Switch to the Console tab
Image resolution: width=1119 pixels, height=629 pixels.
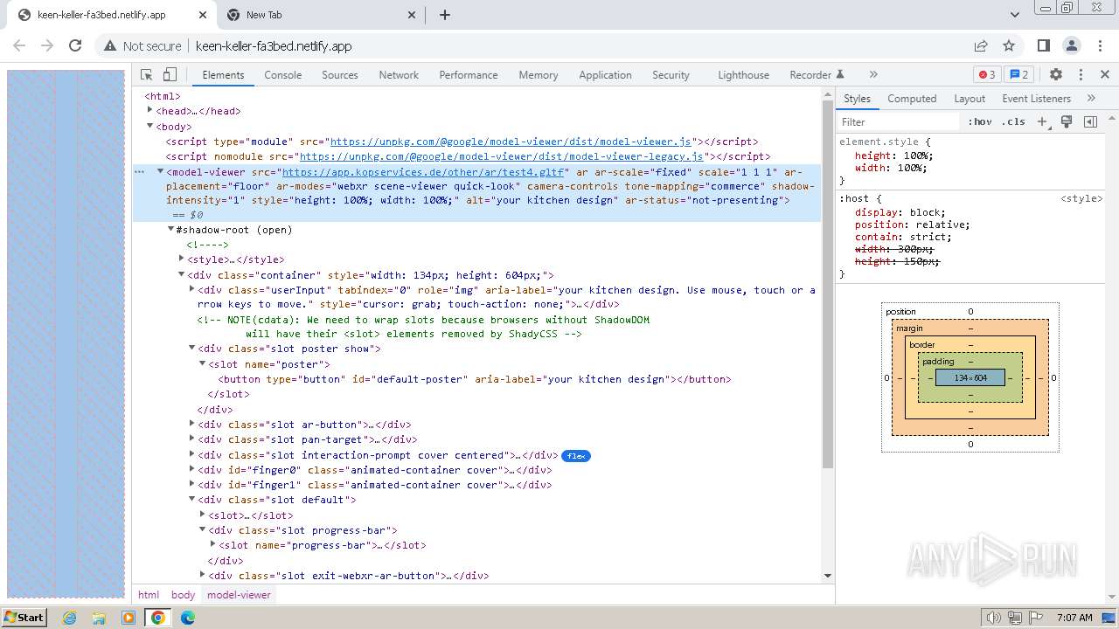tap(283, 75)
